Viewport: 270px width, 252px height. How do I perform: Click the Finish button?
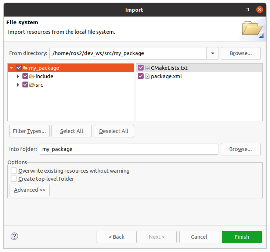coord(242,237)
